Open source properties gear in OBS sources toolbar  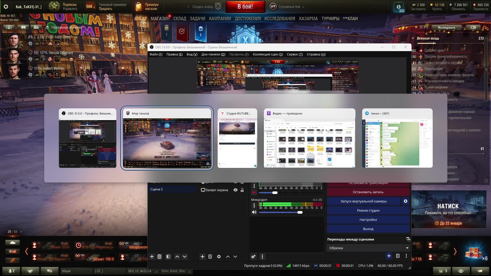point(219,257)
